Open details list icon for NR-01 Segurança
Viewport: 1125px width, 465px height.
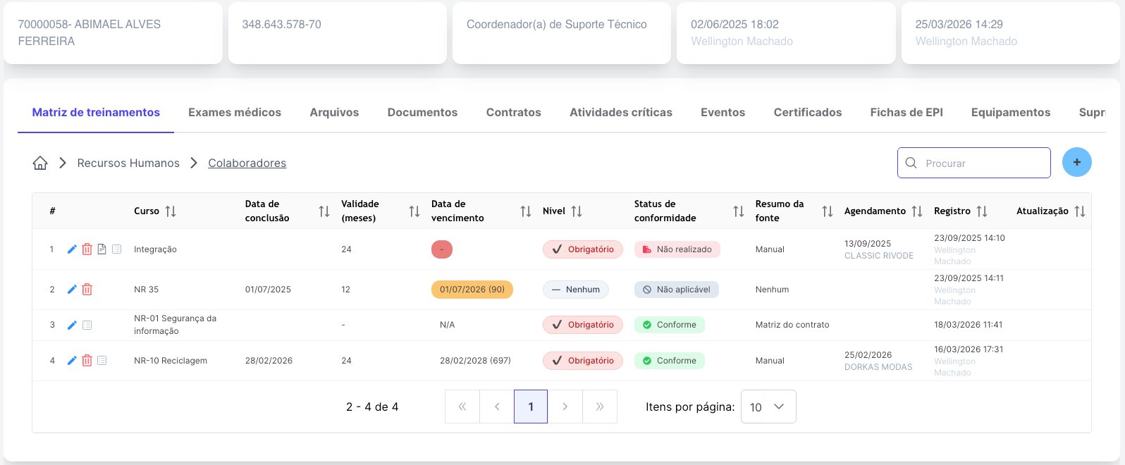pos(87,325)
